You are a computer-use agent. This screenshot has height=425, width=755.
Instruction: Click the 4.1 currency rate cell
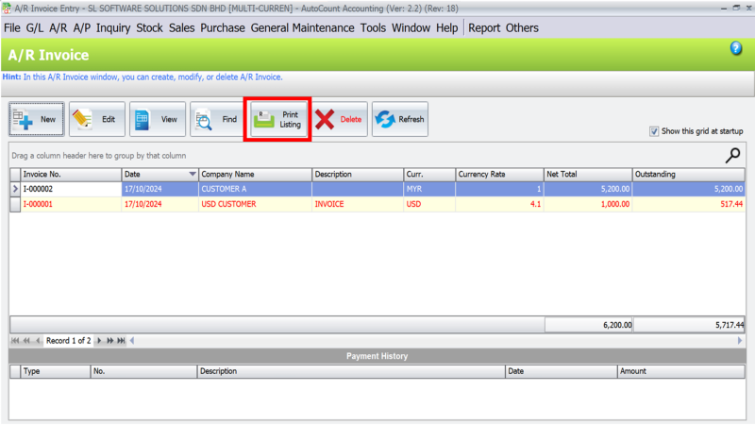(x=499, y=204)
